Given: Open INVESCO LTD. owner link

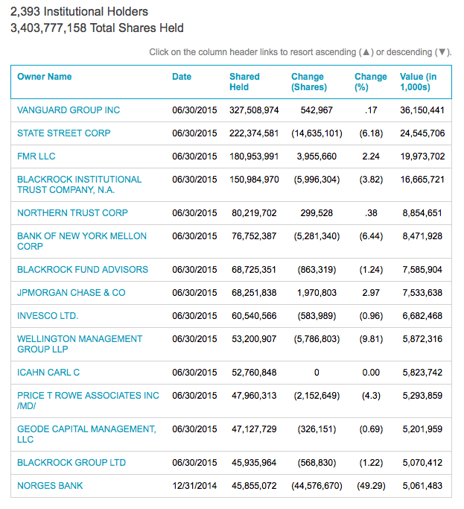Looking at the screenshot, I should click(48, 315).
